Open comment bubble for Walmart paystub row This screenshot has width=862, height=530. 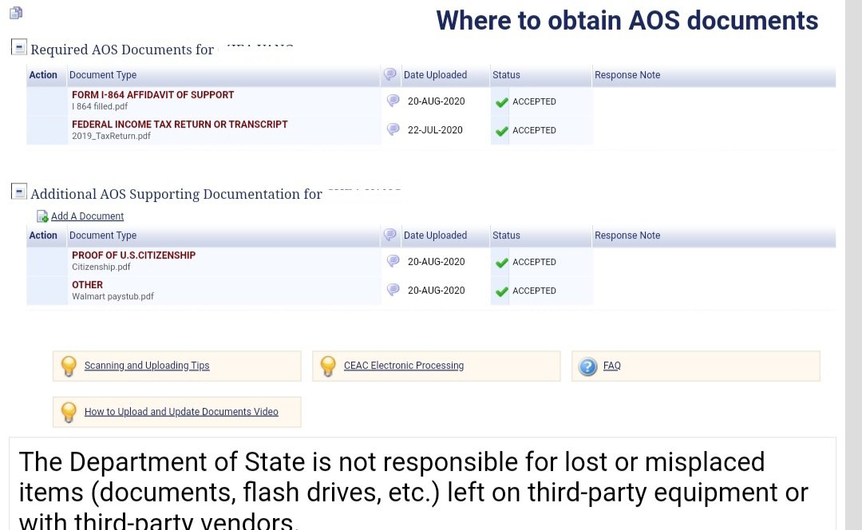click(393, 290)
